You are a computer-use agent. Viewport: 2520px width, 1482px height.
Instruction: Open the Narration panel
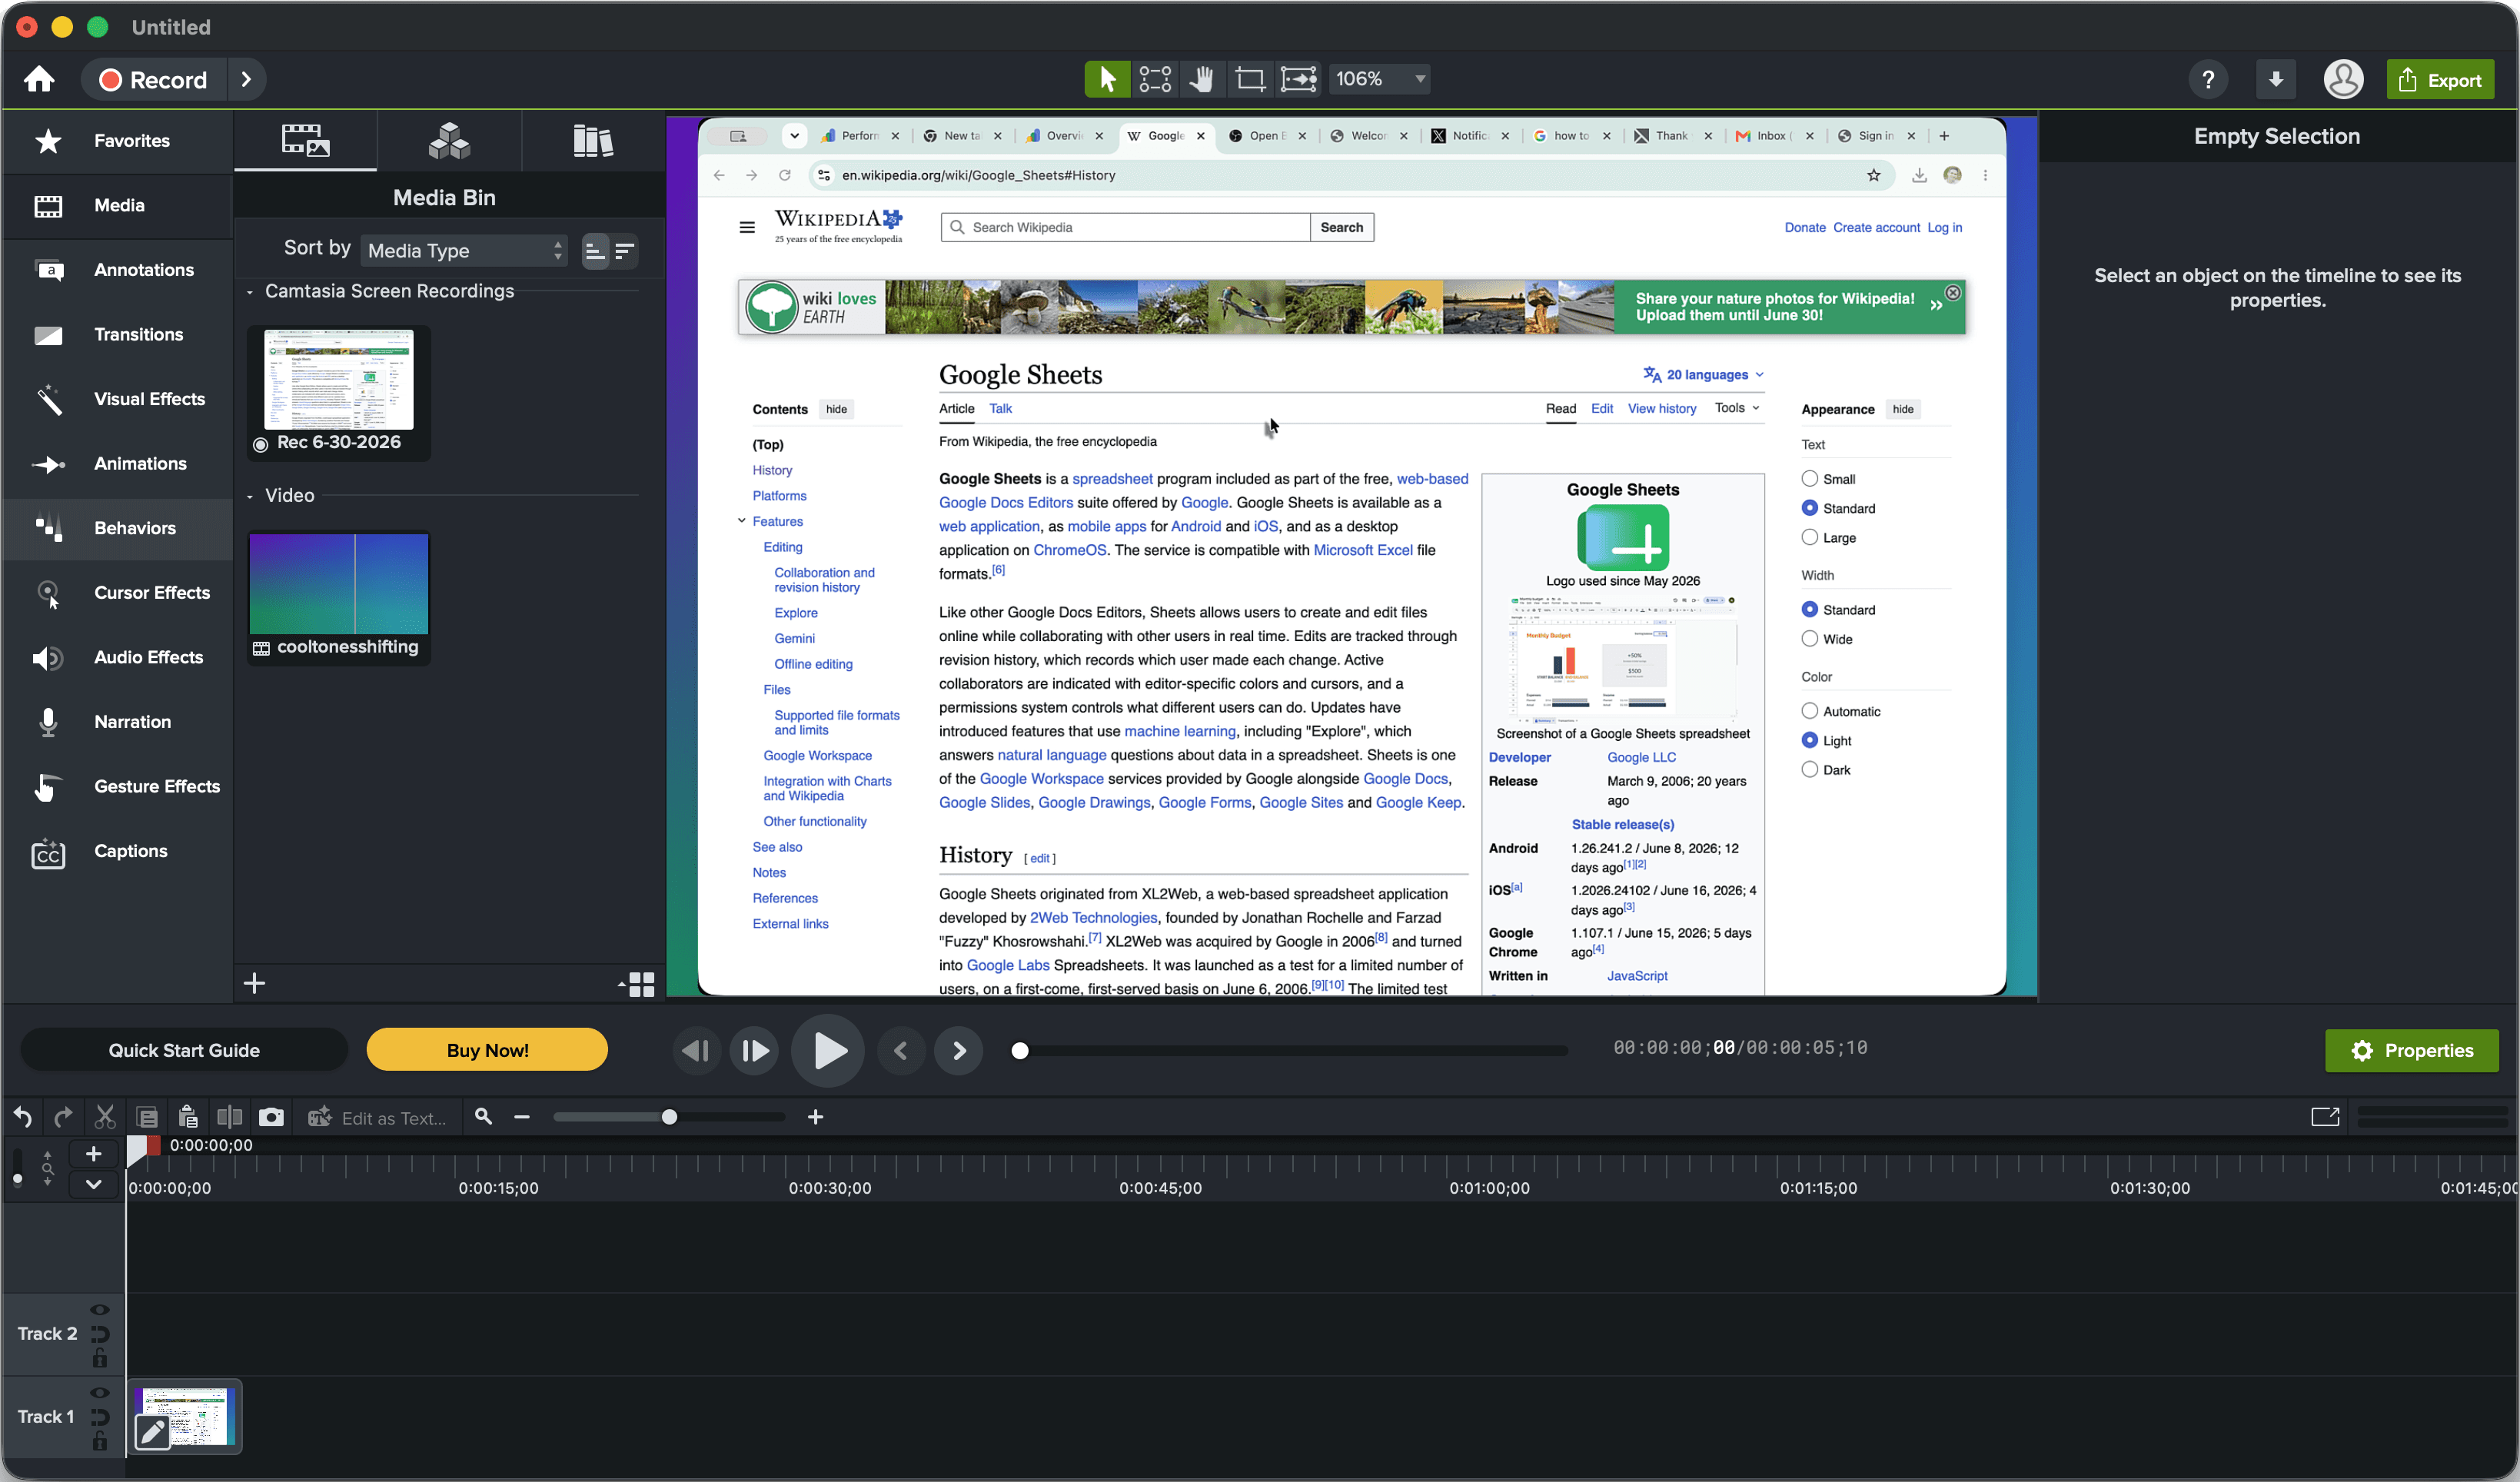coord(118,722)
